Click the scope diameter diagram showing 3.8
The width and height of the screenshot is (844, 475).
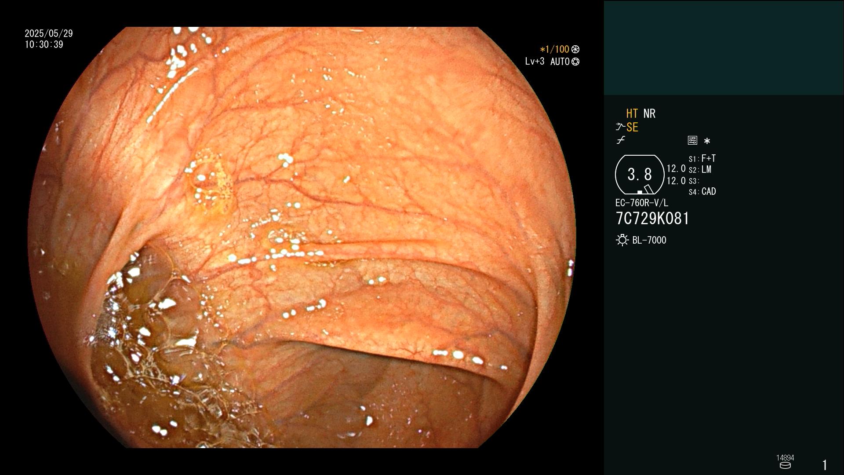click(640, 175)
